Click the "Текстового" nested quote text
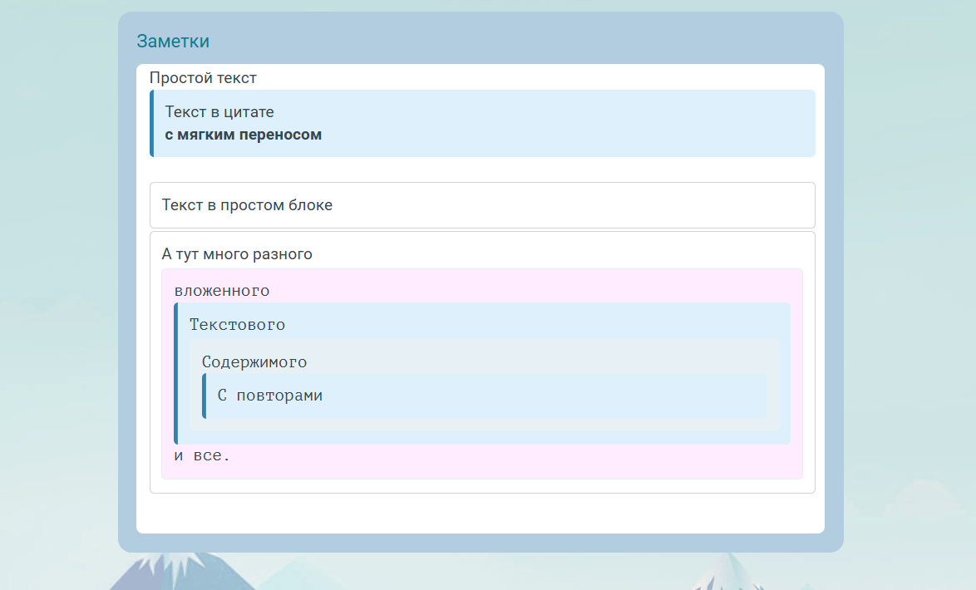Viewport: 976px width, 590px height. click(237, 325)
